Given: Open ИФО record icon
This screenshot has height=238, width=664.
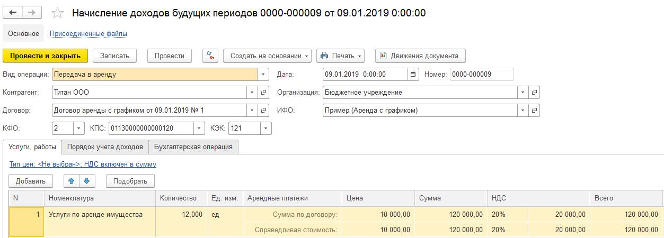Looking at the screenshot, I should point(534,111).
